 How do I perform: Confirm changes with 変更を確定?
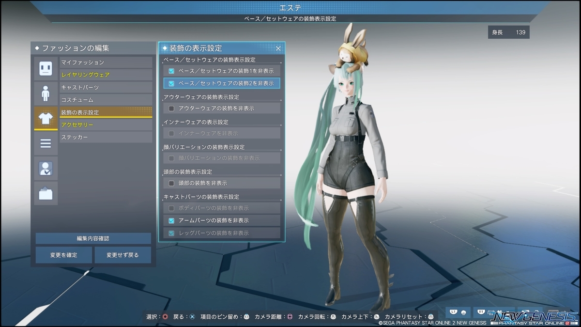coord(63,255)
